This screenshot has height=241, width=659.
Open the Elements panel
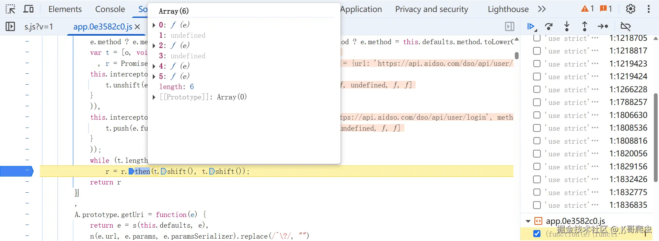point(65,9)
